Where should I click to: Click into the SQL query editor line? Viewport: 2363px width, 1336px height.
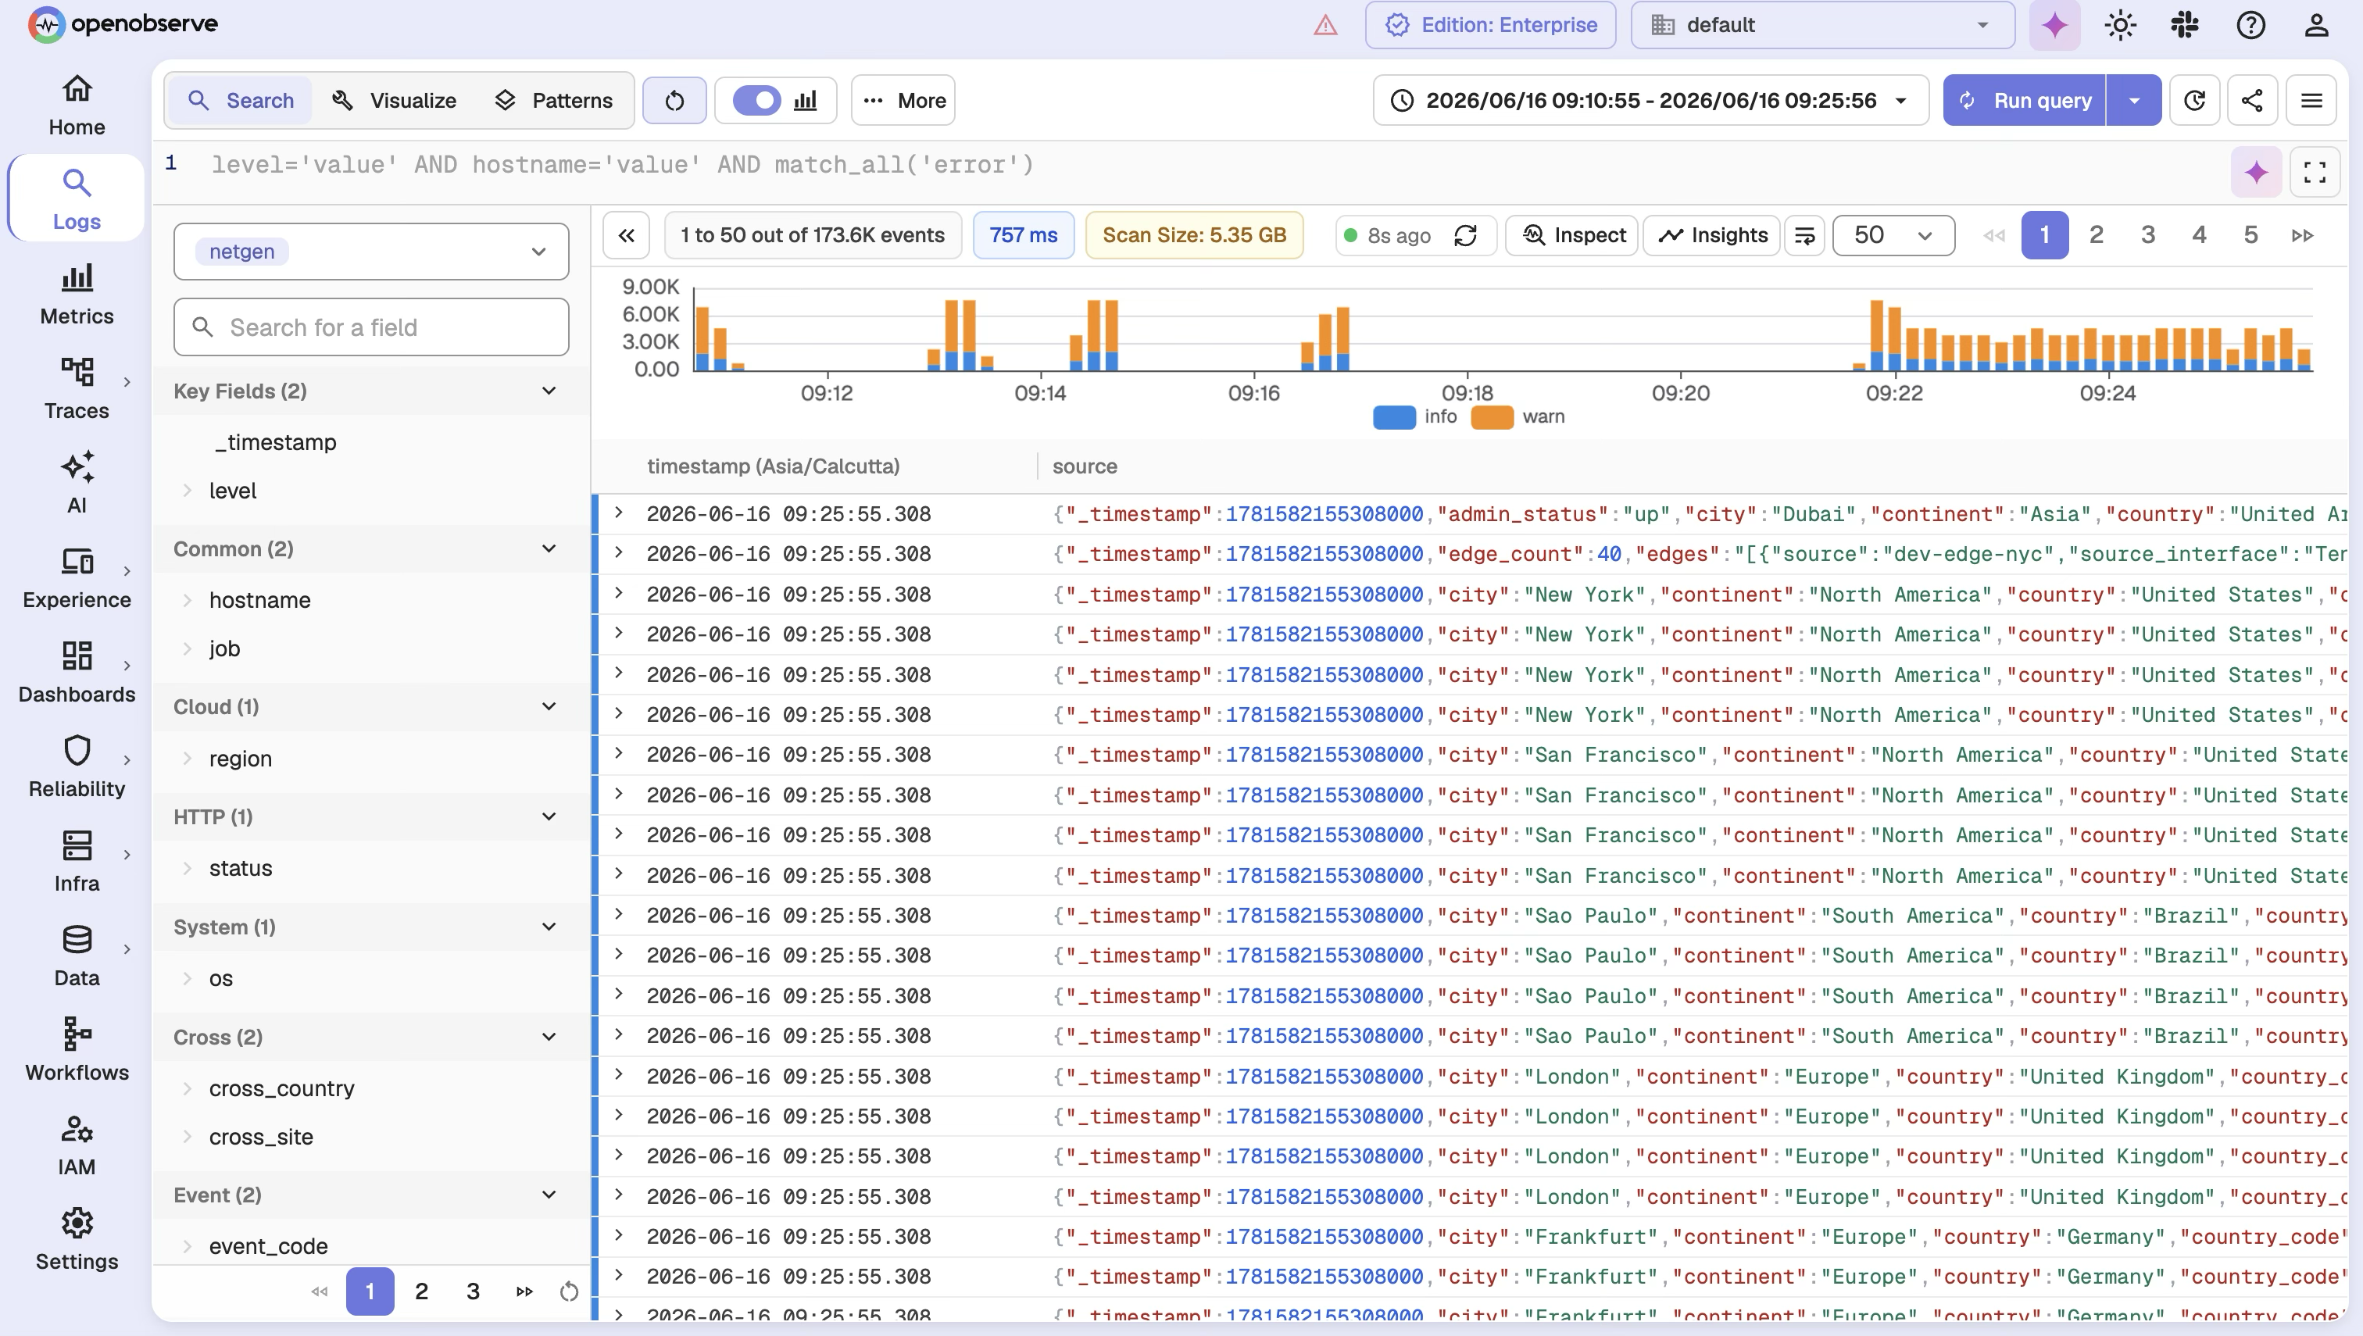[x=1193, y=165]
